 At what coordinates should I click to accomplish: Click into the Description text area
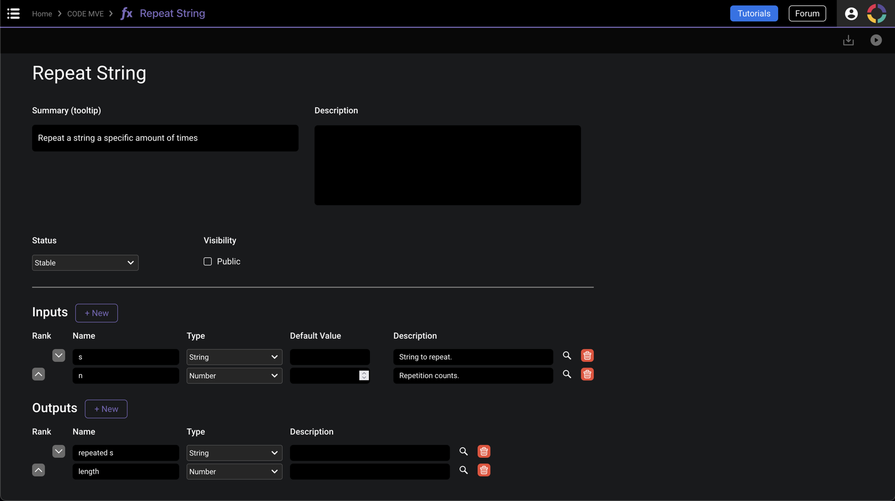[447, 165]
